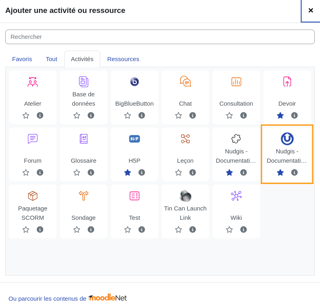Image resolution: width=320 pixels, height=308 pixels.
Task: Show info for the Consultation activity
Action: (243, 115)
